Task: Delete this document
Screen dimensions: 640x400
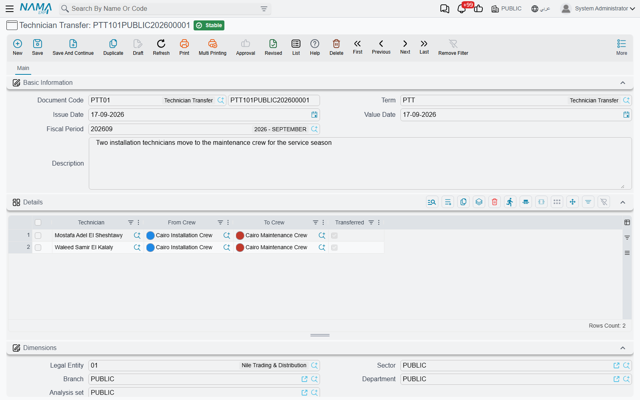Action: 336,47
